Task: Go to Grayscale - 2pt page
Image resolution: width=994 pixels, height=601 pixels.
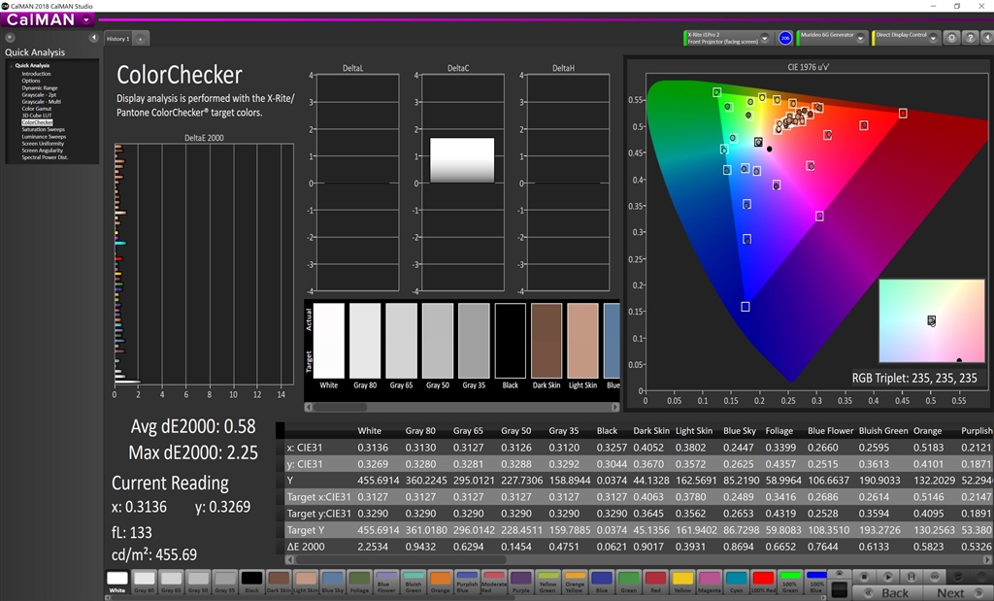Action: click(39, 94)
